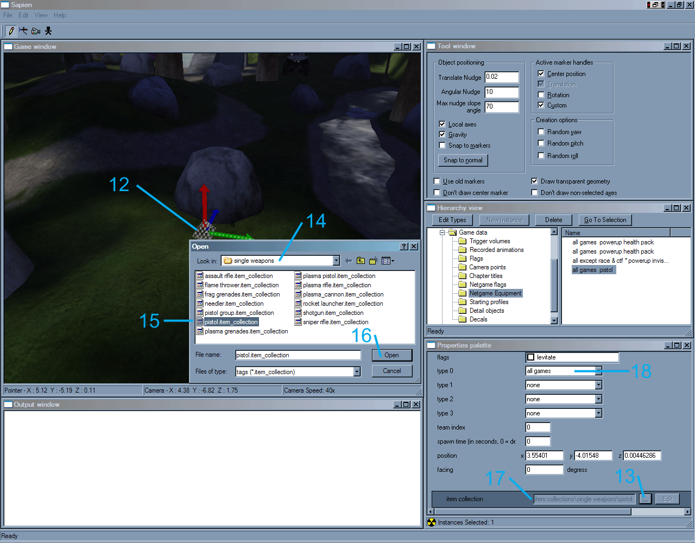Click the Up One Level folder icon
The image size is (695, 543).
pyautogui.click(x=361, y=261)
